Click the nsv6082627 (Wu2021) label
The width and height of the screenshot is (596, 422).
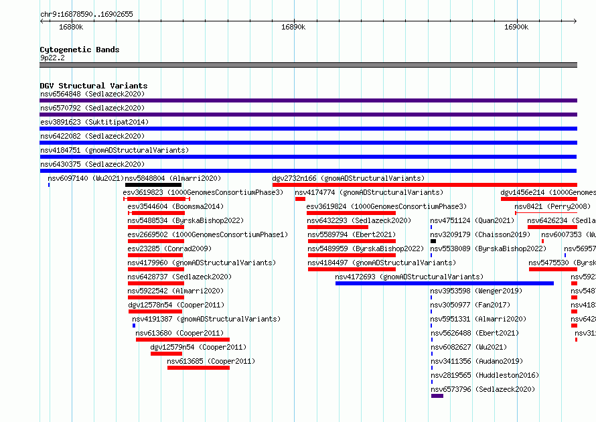[x=468, y=347]
